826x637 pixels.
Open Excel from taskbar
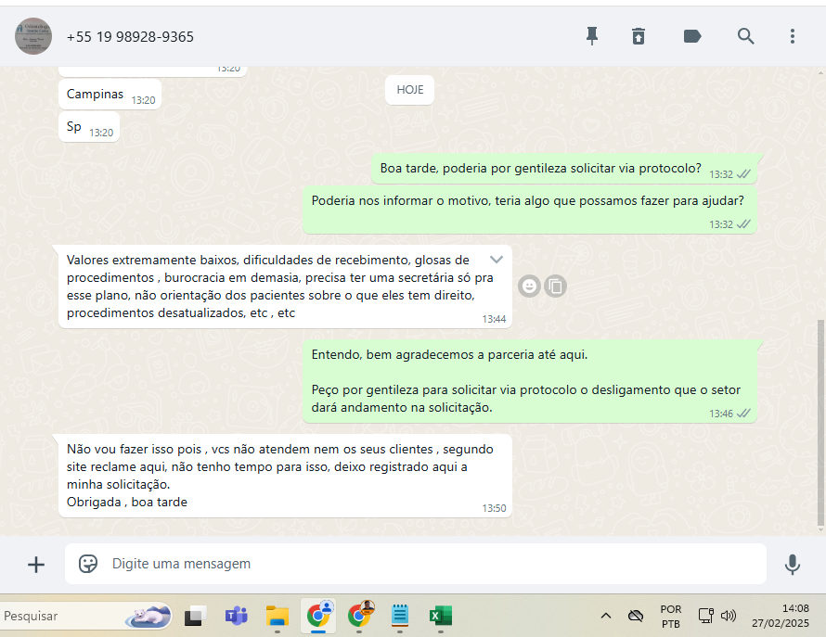[441, 616]
